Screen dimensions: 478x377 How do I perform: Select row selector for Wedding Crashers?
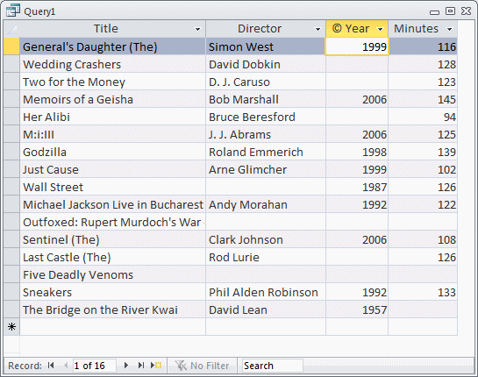[11, 64]
